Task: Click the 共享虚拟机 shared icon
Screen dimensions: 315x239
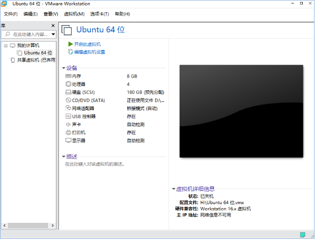Action: coord(13,60)
